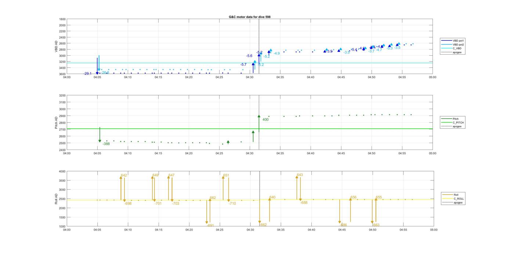Viewport: 514px width, 254px height.
Task: Click the '-4.9' annotation in VBD plot
Action: point(276,54)
